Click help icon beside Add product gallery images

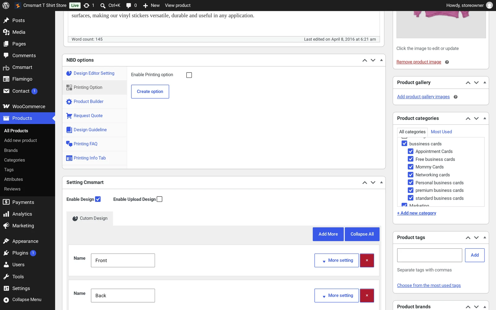(x=455, y=97)
